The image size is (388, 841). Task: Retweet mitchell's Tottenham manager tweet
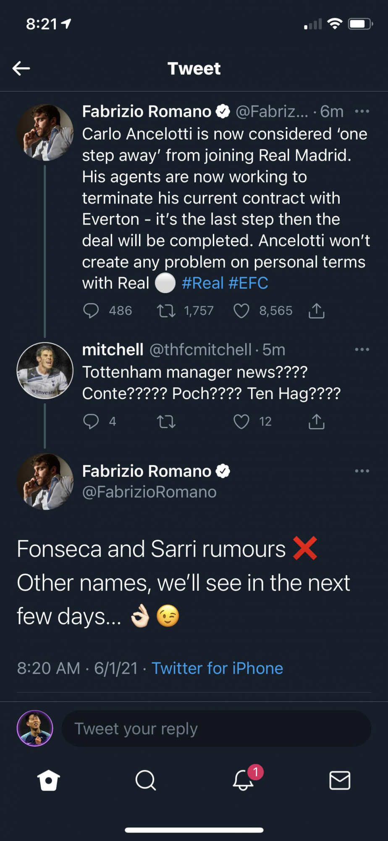pos(166,421)
